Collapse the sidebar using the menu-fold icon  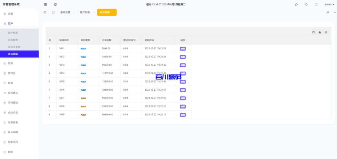tap(45, 5)
